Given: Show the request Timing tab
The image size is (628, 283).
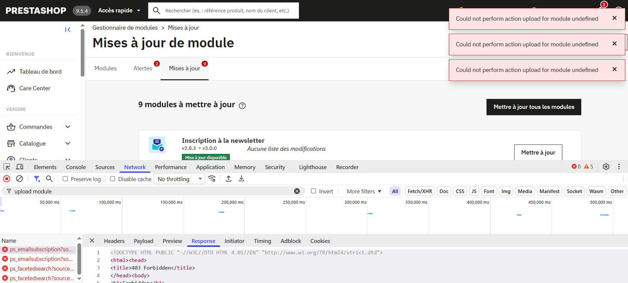Looking at the screenshot, I should 262,241.
